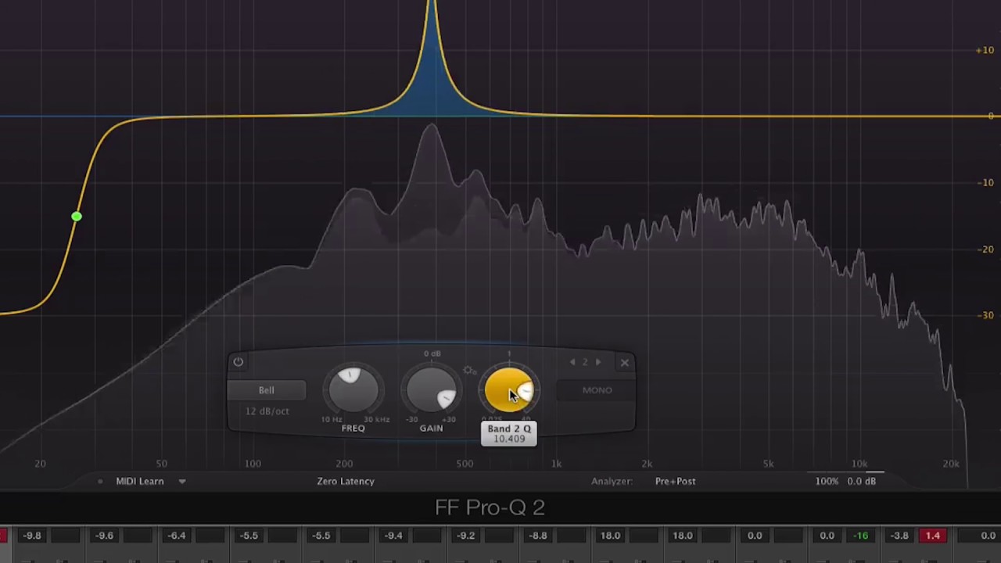Click the 0.0 dB output gain value
The width and height of the screenshot is (1001, 563).
[x=861, y=481]
